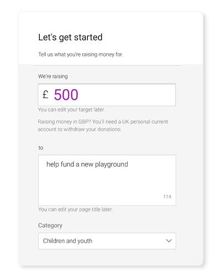Viewport: 221px width, 277px height.
Task: Click 'You can edit your page title later' hint
Action: pyautogui.click(x=75, y=209)
